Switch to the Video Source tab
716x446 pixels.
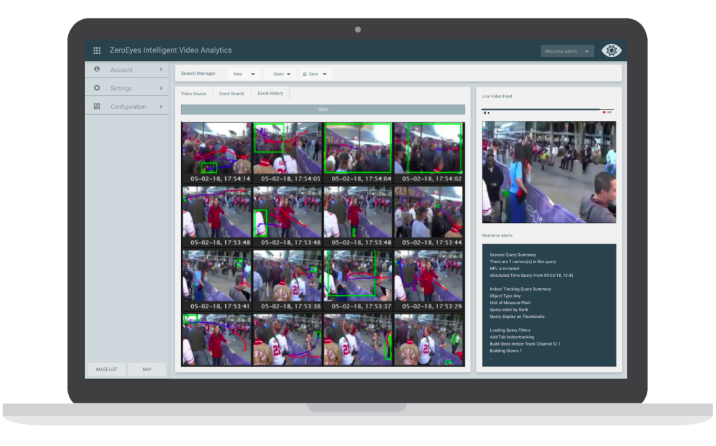click(194, 94)
